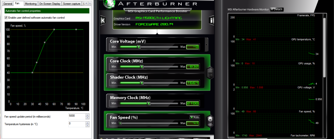Toggle the clock Link hexagon icon
The image size is (334, 139).
[210, 73]
